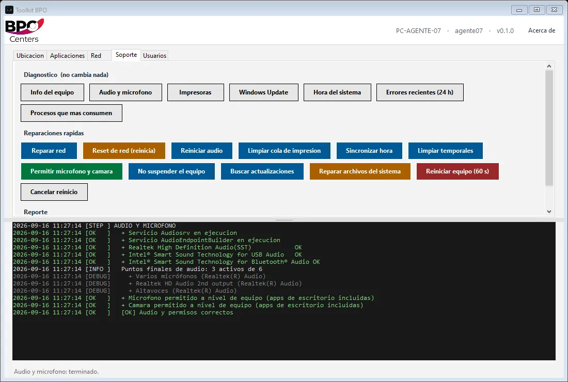568x382 pixels.
Task: Click the Buscar actualizaciones button
Action: click(262, 171)
